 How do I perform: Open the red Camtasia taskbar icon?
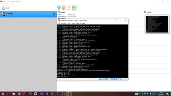(x=36, y=94)
